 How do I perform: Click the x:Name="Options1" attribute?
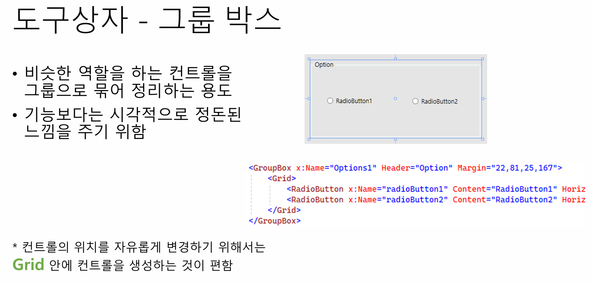(336, 168)
